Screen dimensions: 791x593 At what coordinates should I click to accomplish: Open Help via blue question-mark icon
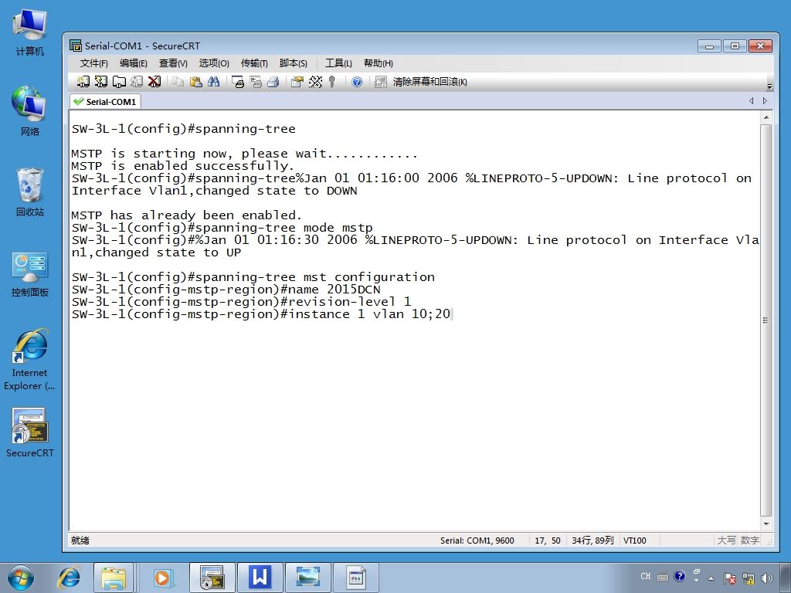(x=357, y=82)
